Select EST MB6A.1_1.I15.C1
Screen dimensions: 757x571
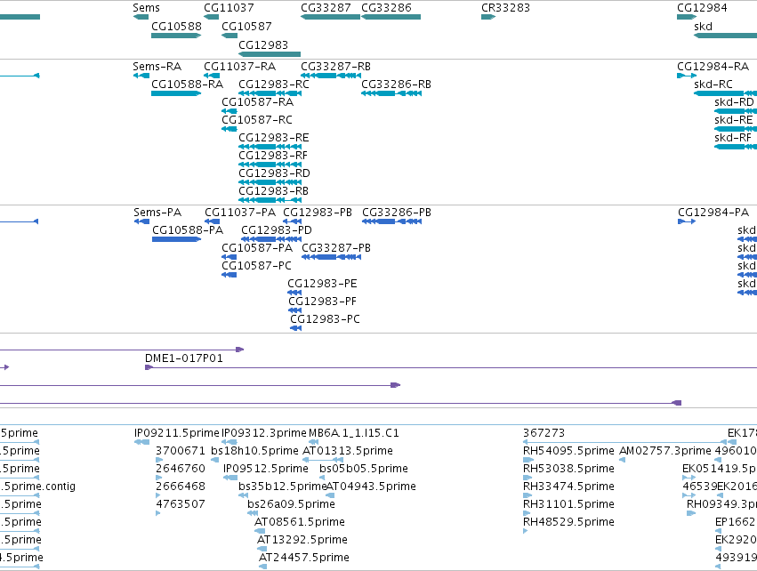tap(354, 433)
